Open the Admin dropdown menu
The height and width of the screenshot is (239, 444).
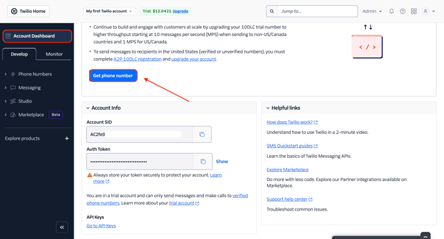click(372, 12)
